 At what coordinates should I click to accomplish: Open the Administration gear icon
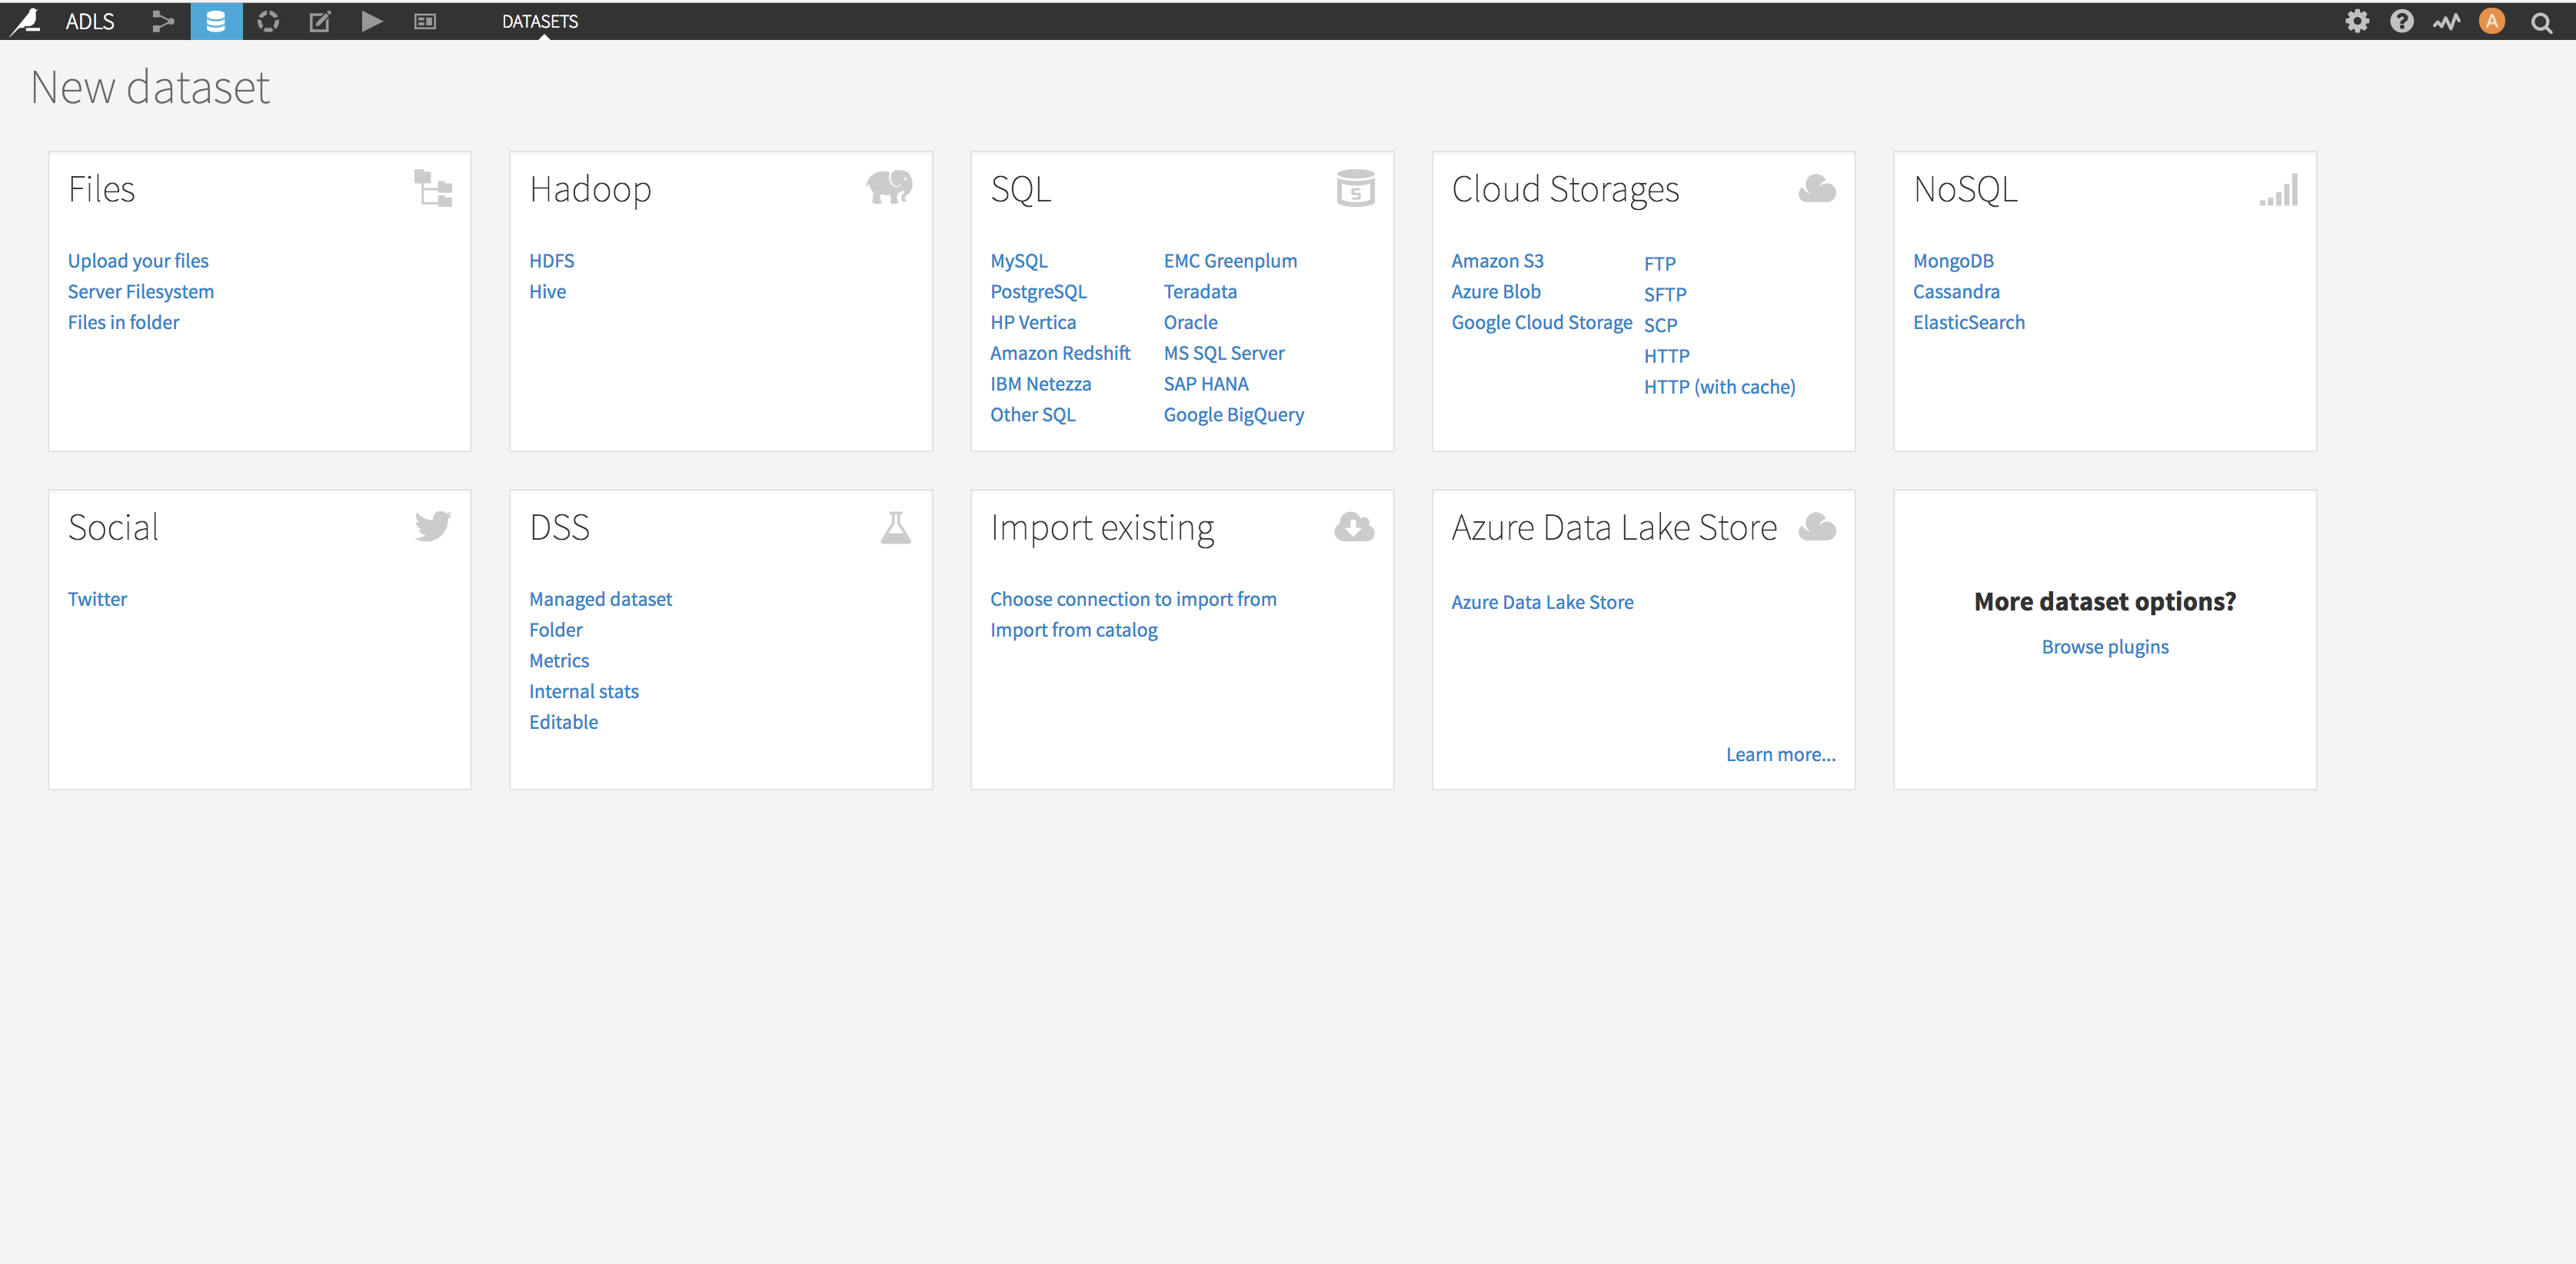(x=2357, y=21)
